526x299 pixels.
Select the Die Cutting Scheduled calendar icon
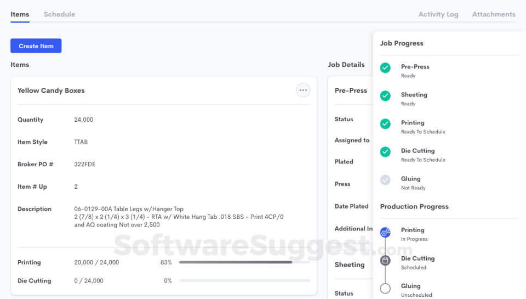coord(386,261)
